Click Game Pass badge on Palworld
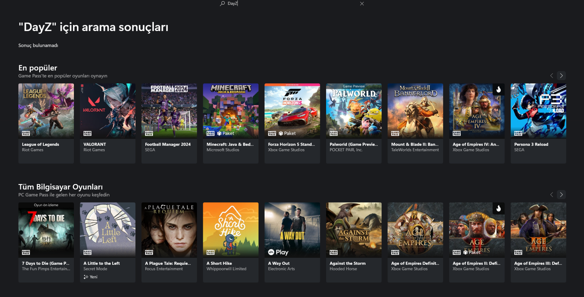The image size is (584, 297). tap(334, 133)
